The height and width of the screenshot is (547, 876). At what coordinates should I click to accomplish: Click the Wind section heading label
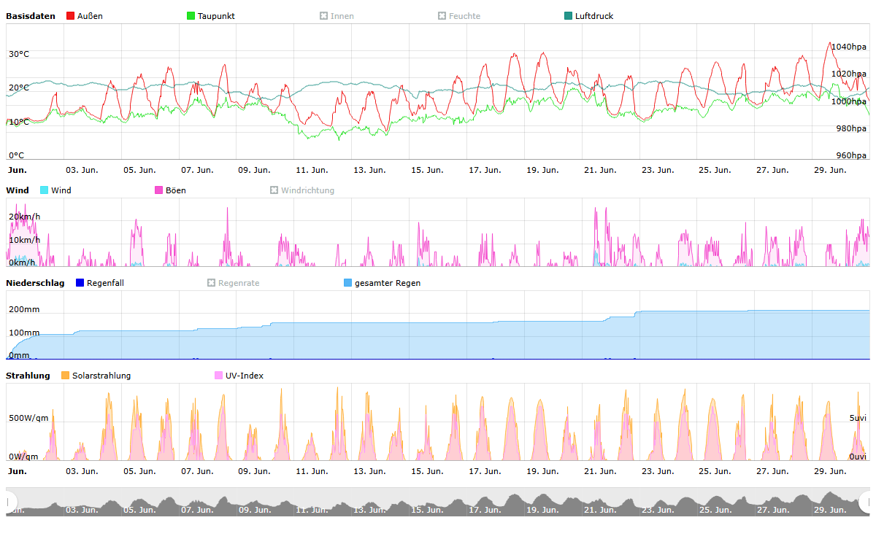18,190
